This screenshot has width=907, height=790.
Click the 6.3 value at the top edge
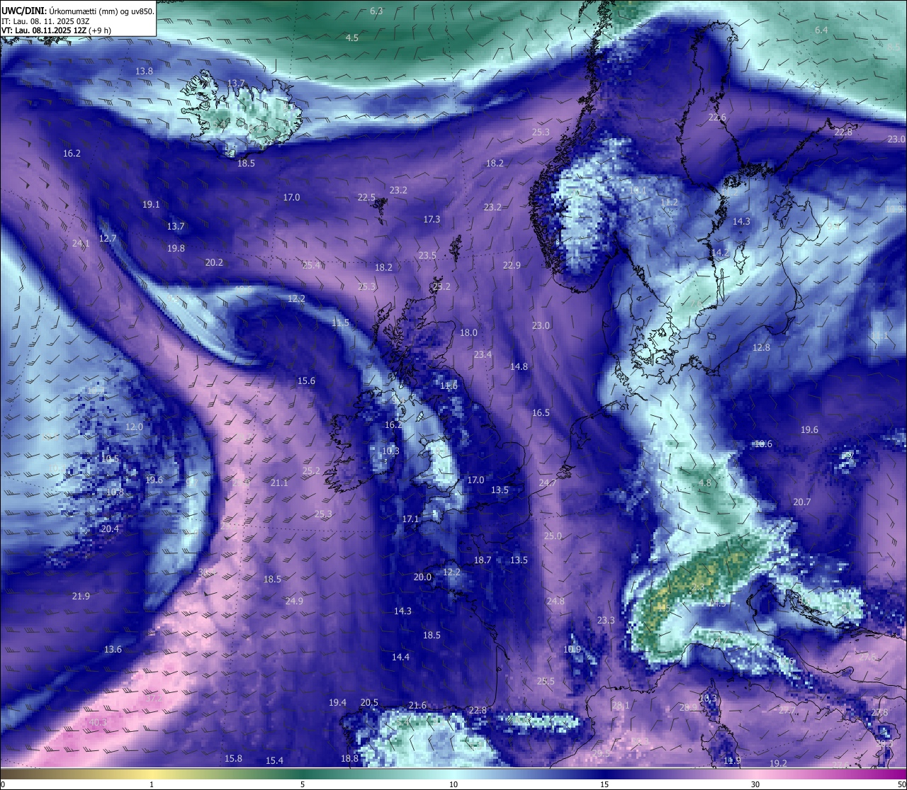click(376, 11)
